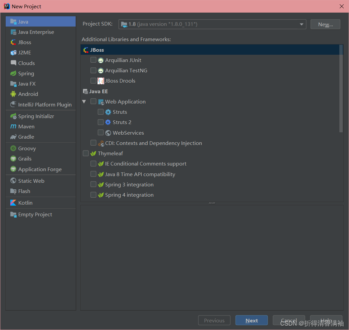Click the Java Enterprise icon in sidebar
349x330 pixels.
[x=13, y=32]
